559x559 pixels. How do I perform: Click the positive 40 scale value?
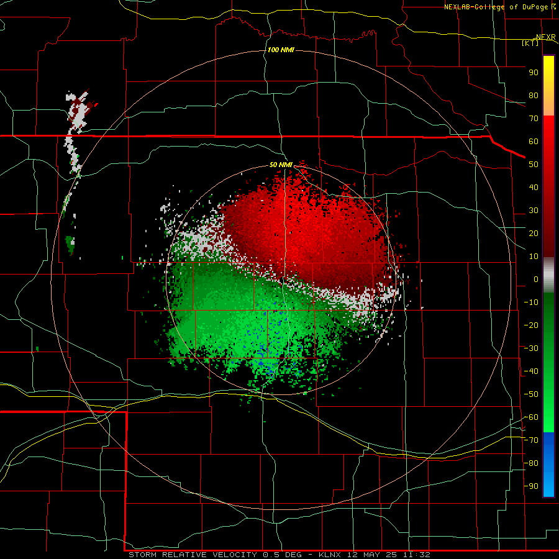[x=534, y=187]
